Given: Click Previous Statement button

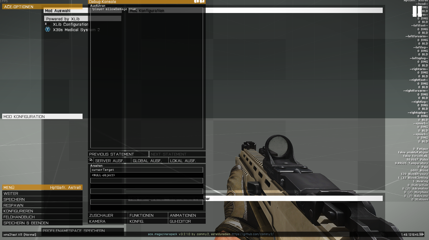Looking at the screenshot, I should [x=118, y=154].
